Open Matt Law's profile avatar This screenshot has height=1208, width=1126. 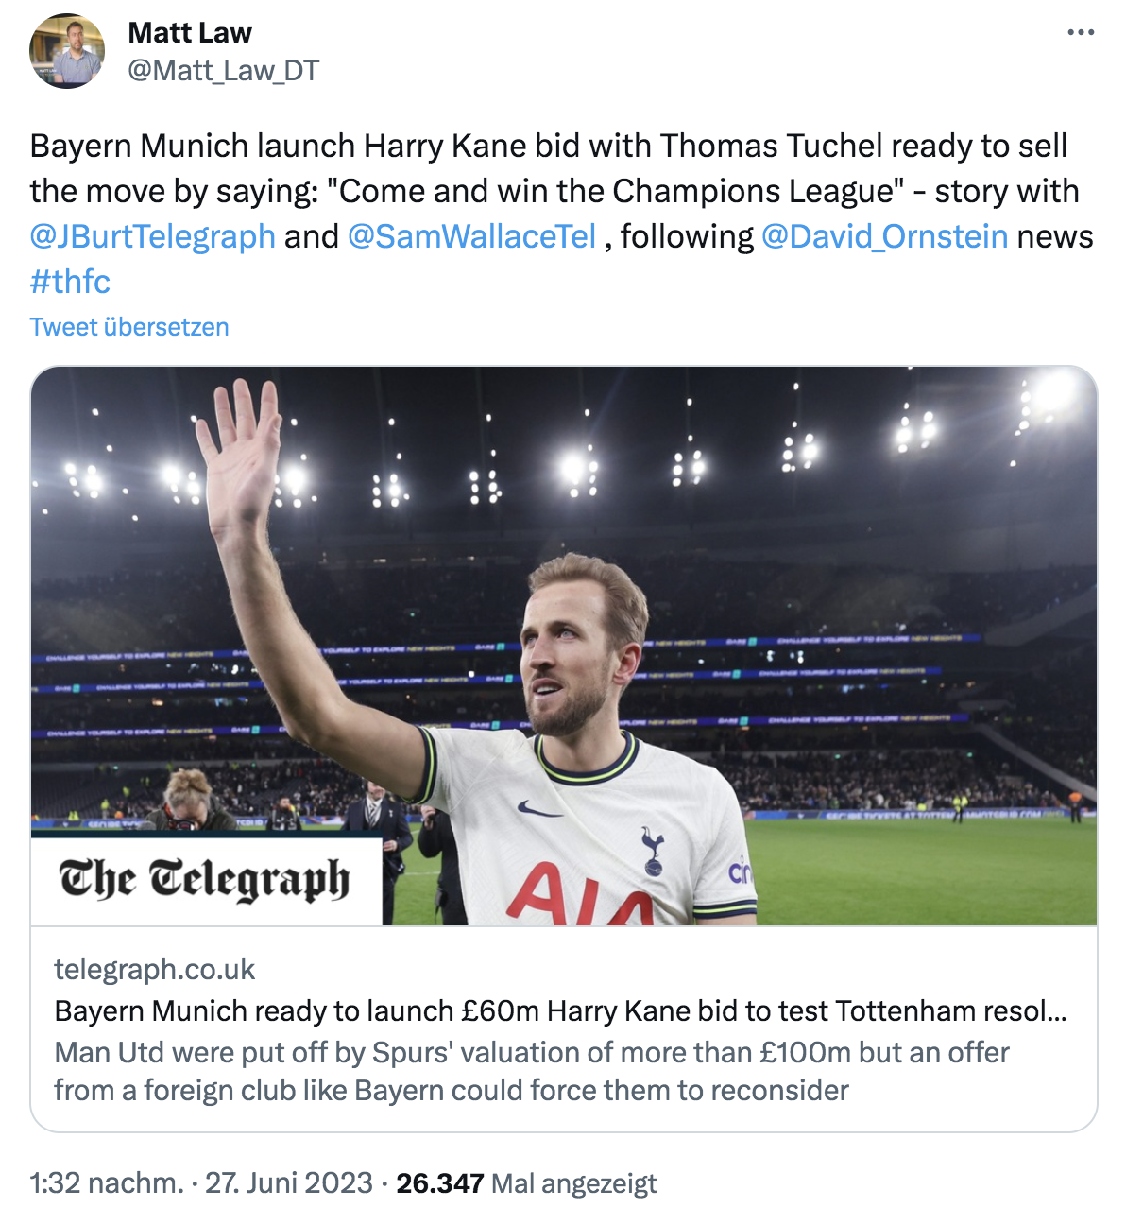[67, 51]
